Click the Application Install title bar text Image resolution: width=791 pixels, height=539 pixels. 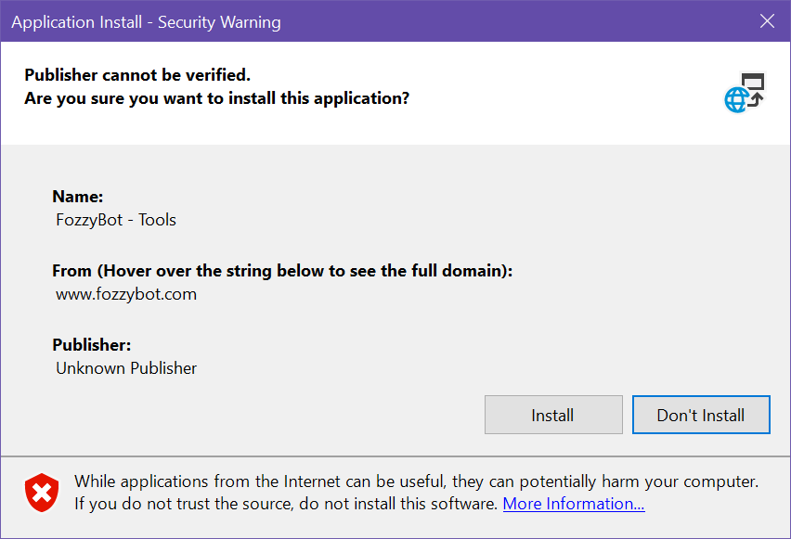146,21
